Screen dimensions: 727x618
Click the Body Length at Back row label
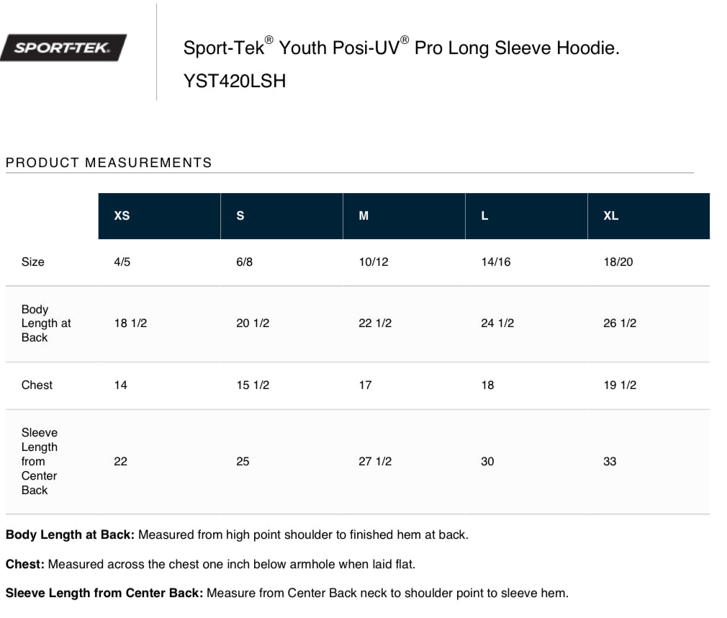coord(46,323)
